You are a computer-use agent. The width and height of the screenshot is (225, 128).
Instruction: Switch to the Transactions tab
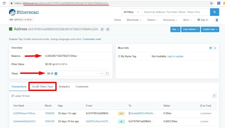19,86
